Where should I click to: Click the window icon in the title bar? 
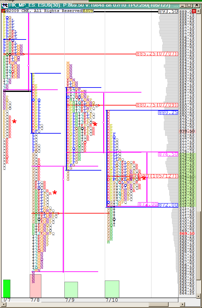coord(5,5)
